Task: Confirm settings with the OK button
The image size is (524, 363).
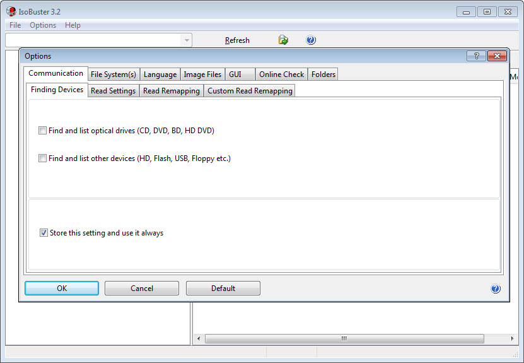Action: coord(62,288)
